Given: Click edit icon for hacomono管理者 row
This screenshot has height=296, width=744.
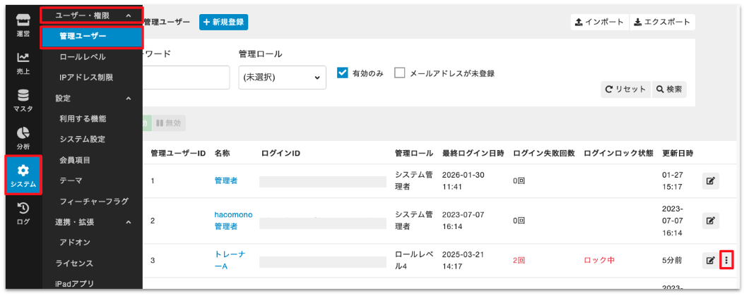Looking at the screenshot, I should (710, 221).
